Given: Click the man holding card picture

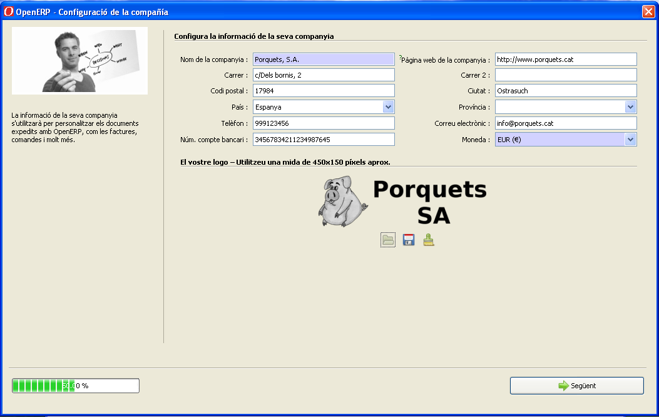Looking at the screenshot, I should 79,61.
